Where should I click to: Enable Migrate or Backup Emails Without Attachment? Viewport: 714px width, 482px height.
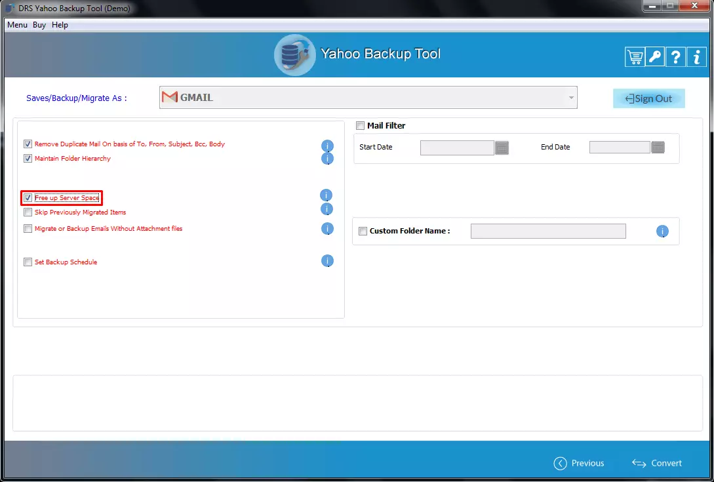coord(28,229)
